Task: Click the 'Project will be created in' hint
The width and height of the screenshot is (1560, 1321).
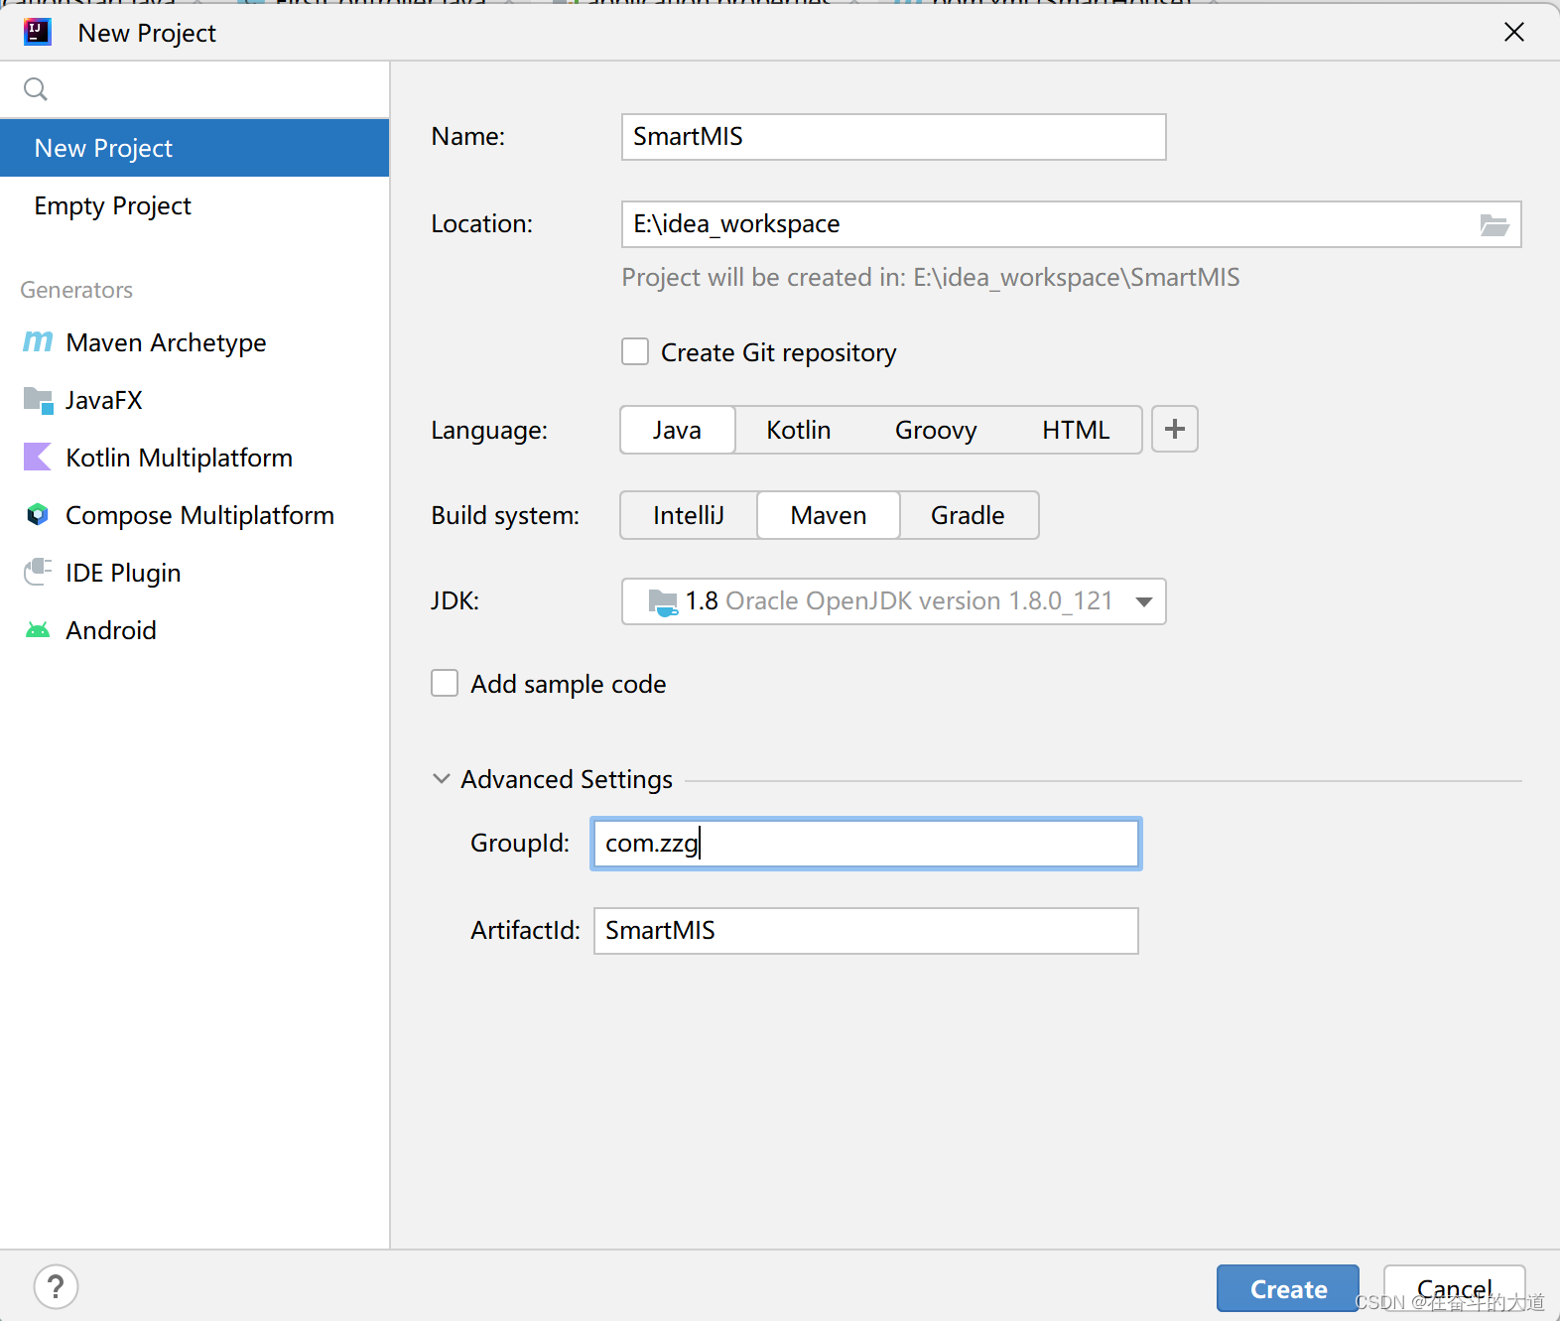Action: tap(931, 277)
